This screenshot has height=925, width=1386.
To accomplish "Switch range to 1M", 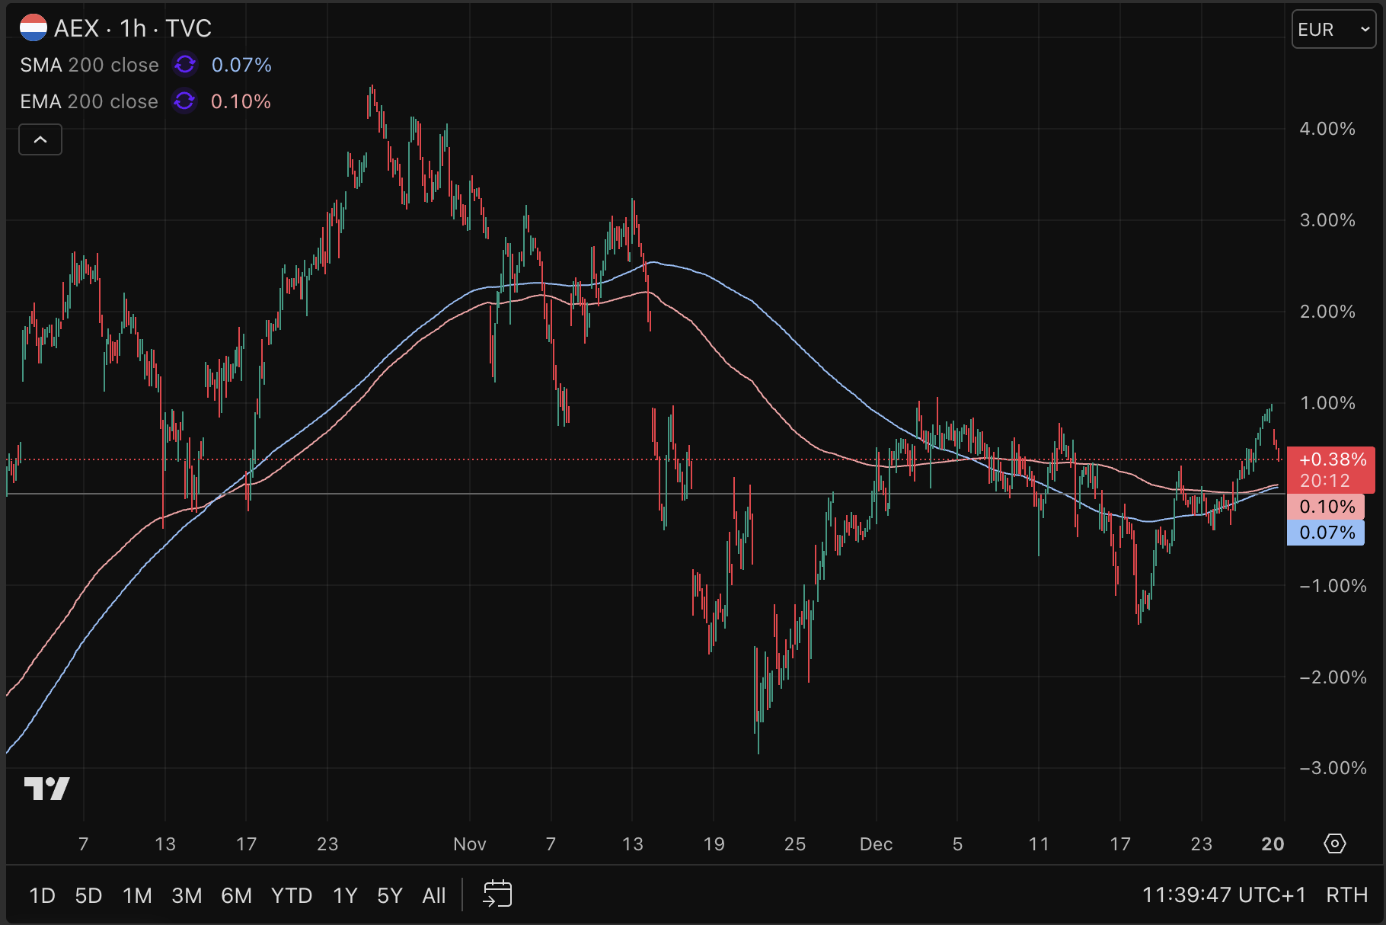I will point(137,895).
